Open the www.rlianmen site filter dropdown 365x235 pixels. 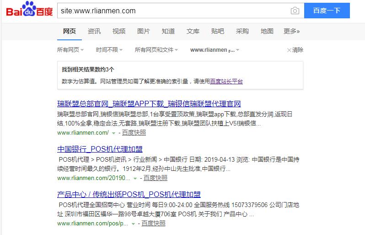tap(215, 50)
